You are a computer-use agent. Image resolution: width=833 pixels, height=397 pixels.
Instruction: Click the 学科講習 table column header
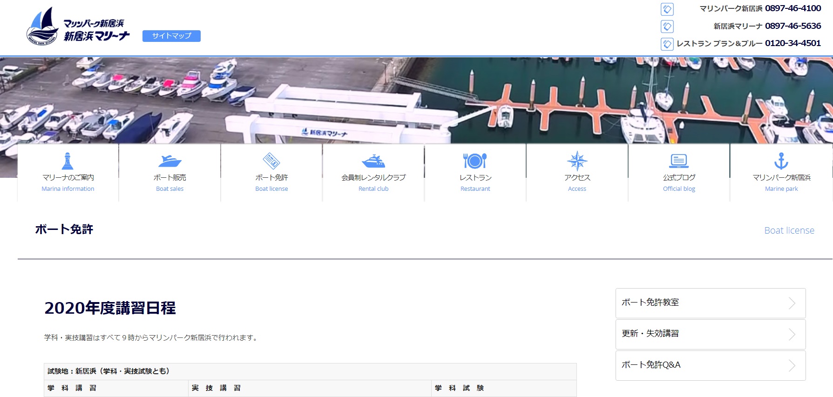pos(116,388)
